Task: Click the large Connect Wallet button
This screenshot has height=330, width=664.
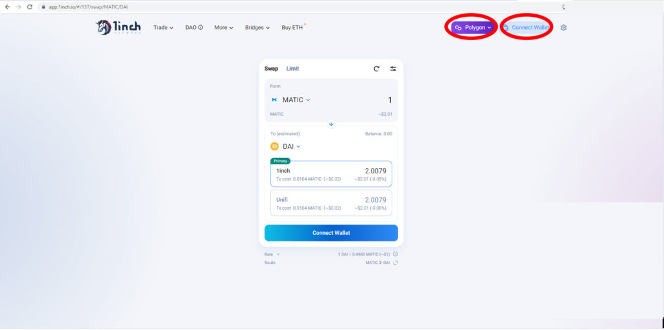Action: (x=331, y=233)
